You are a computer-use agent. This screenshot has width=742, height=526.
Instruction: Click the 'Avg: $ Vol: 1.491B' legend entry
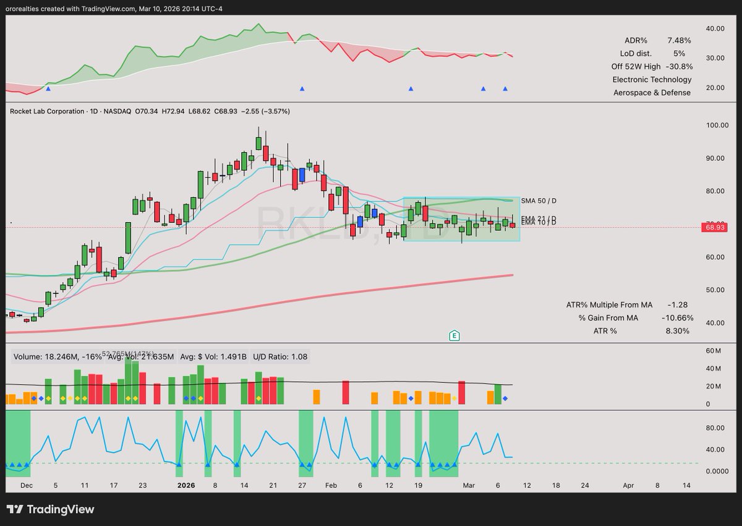(213, 356)
